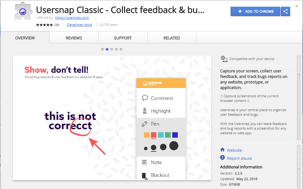Go to the Related tab

click(x=172, y=38)
